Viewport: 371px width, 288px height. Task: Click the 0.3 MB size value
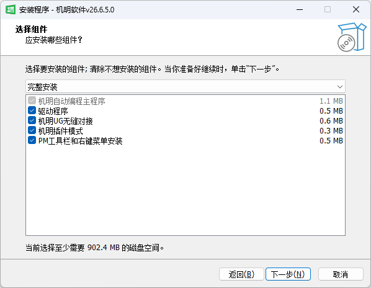(x=331, y=131)
